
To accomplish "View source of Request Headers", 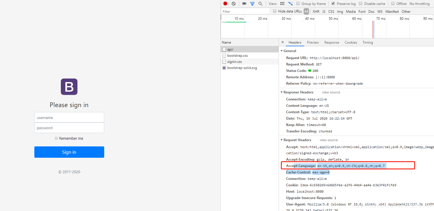I will coord(329,140).
